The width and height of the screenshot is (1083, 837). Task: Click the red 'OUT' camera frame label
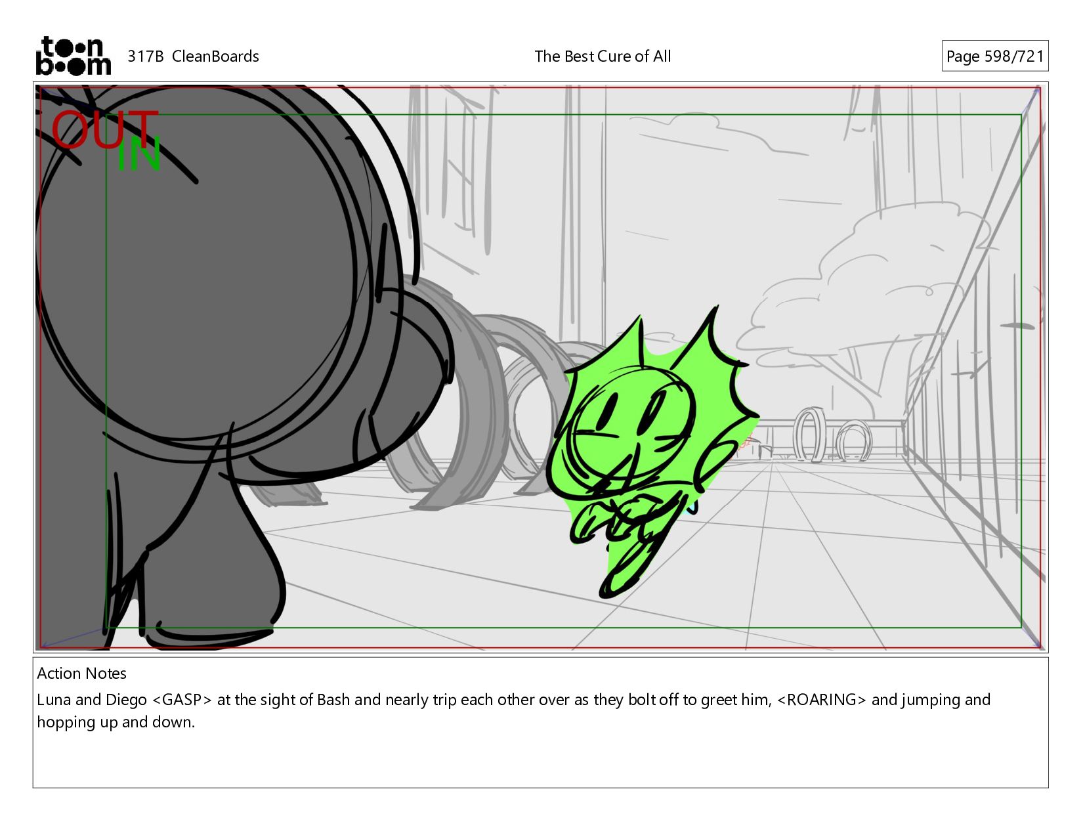click(x=105, y=129)
